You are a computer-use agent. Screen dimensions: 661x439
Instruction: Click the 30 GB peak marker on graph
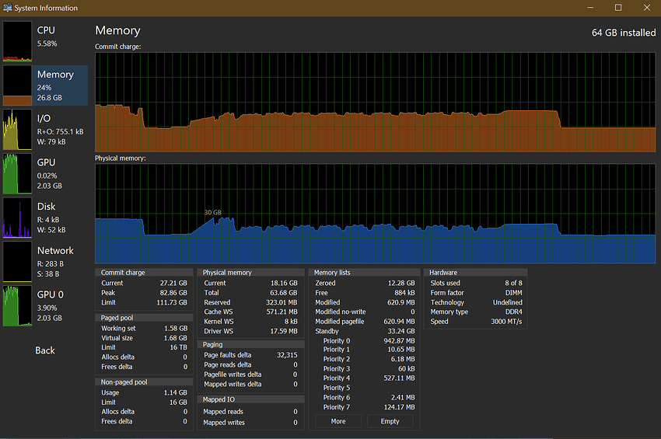click(213, 212)
